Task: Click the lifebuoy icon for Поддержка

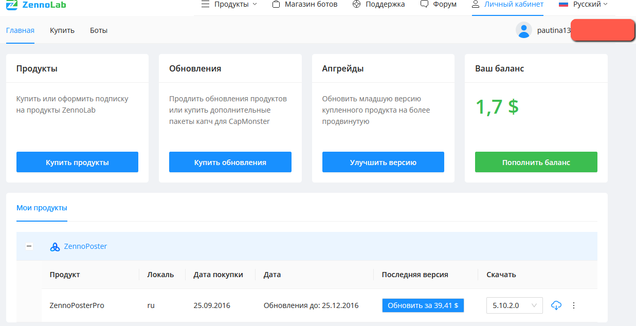Action: (x=357, y=4)
